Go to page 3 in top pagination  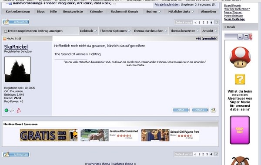tap(207, 22)
